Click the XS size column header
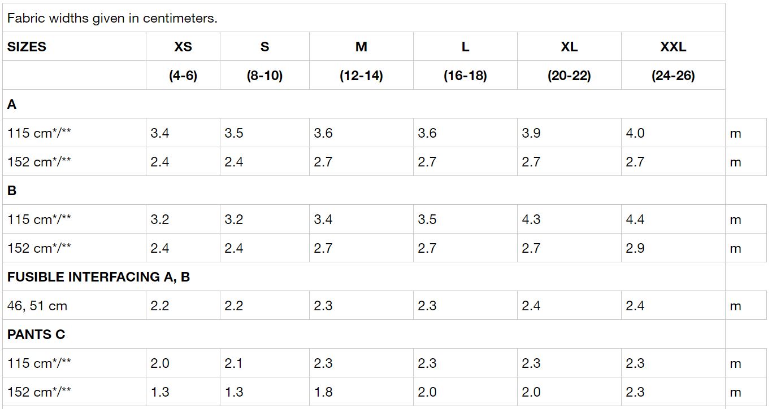The image size is (781, 409). (x=183, y=46)
